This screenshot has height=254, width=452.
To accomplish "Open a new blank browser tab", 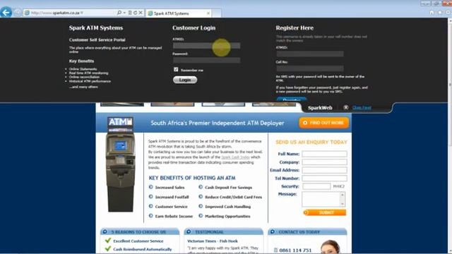I will (217, 13).
